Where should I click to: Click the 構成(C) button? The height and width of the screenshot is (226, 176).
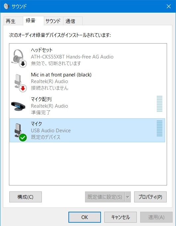[x=26, y=197]
